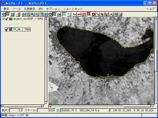
Task: Click the binoculars icon in toolbar
Action: (x=28, y=14)
